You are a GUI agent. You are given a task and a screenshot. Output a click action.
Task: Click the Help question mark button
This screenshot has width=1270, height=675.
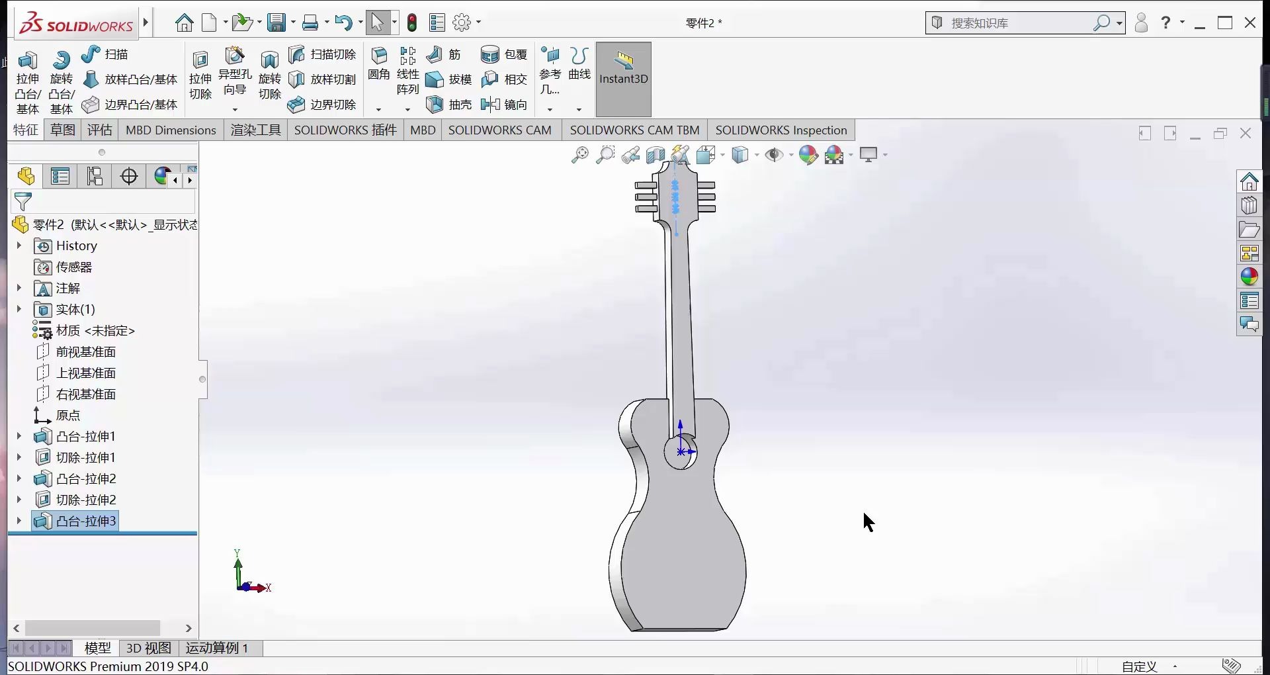pyautogui.click(x=1166, y=22)
